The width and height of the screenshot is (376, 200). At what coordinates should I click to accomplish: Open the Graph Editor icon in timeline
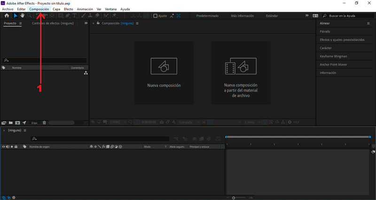click(218, 138)
